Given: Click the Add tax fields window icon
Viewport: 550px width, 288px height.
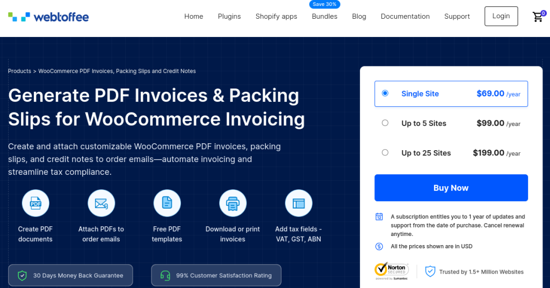Looking at the screenshot, I should 299,203.
